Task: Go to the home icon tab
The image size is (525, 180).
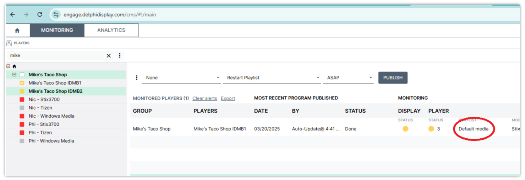Action: click(17, 30)
